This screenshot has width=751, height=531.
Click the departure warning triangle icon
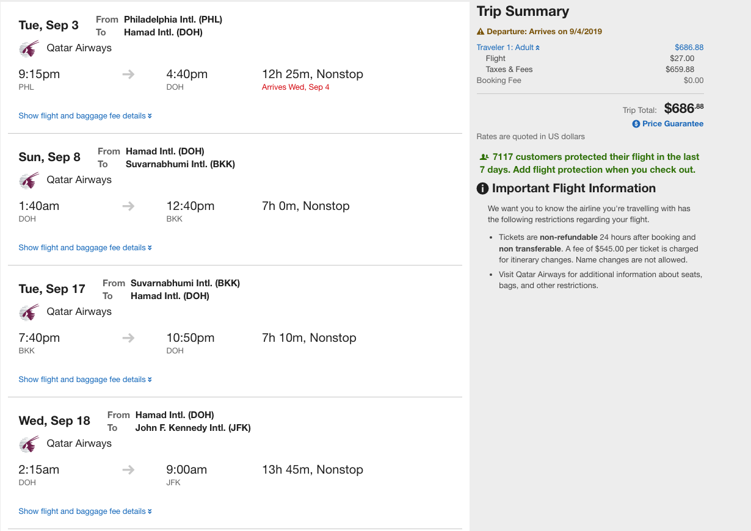481,32
